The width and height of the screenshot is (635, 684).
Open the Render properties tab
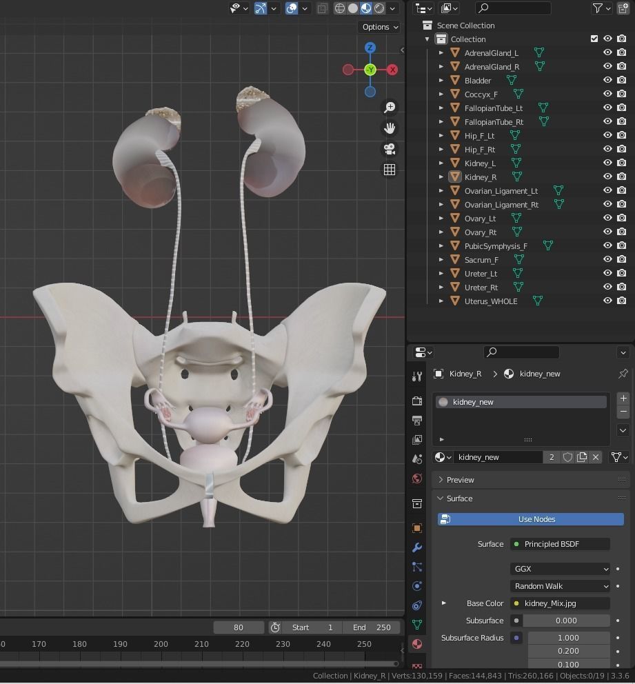[x=417, y=401]
